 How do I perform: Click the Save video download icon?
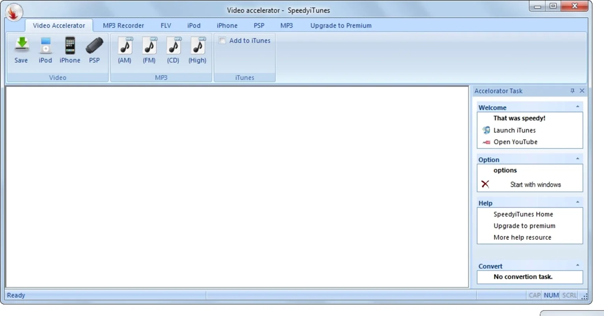pos(21,45)
